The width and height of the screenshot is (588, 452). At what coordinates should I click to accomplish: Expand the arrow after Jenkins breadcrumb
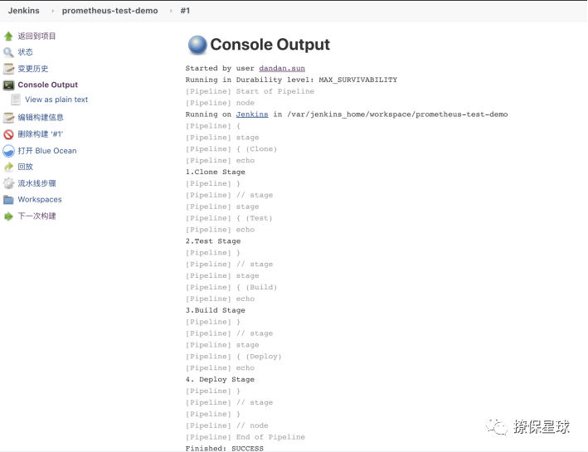coord(52,11)
